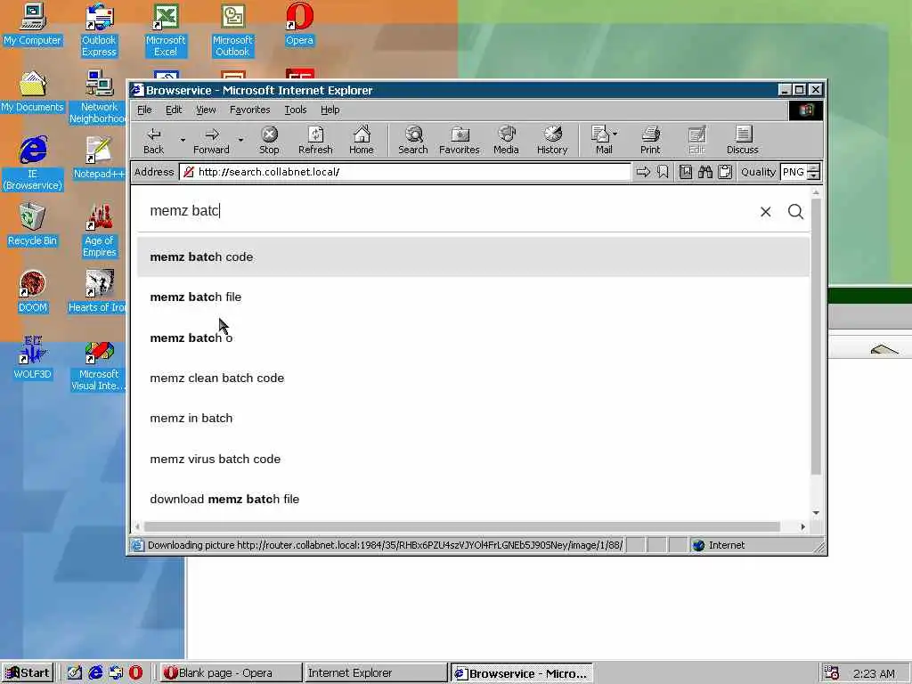The height and width of the screenshot is (684, 912).
Task: Go to the Home page
Action: pyautogui.click(x=362, y=140)
